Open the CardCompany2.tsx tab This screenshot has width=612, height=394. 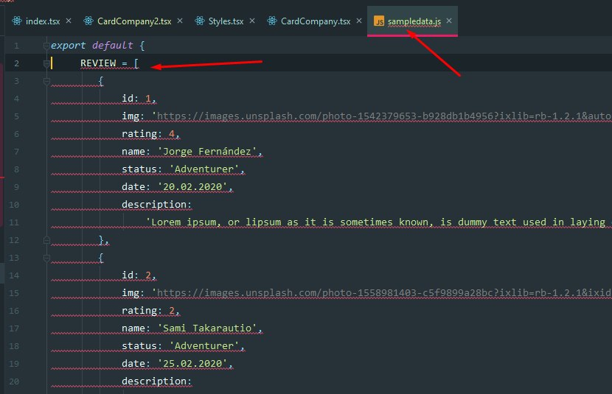134,21
